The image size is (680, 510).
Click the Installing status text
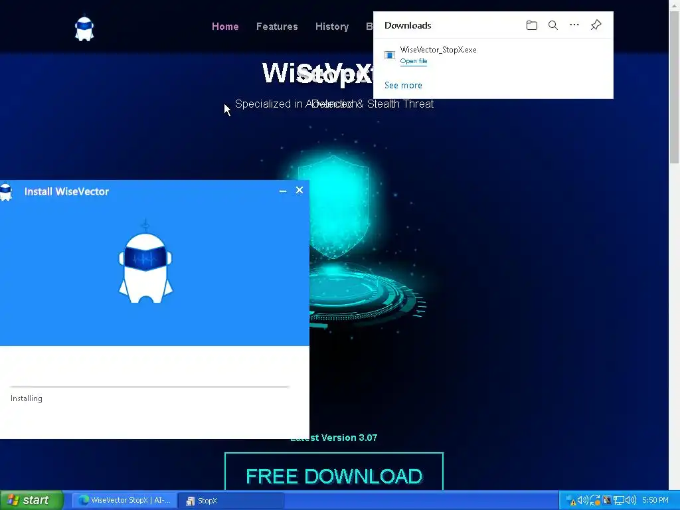[27, 398]
